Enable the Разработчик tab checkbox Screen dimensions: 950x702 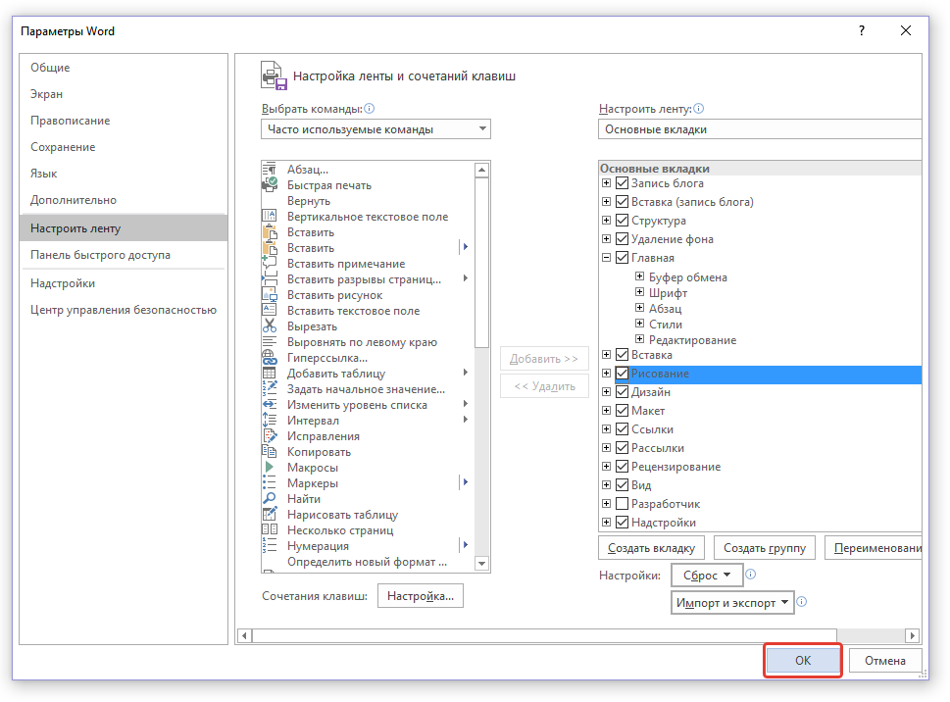(x=622, y=504)
